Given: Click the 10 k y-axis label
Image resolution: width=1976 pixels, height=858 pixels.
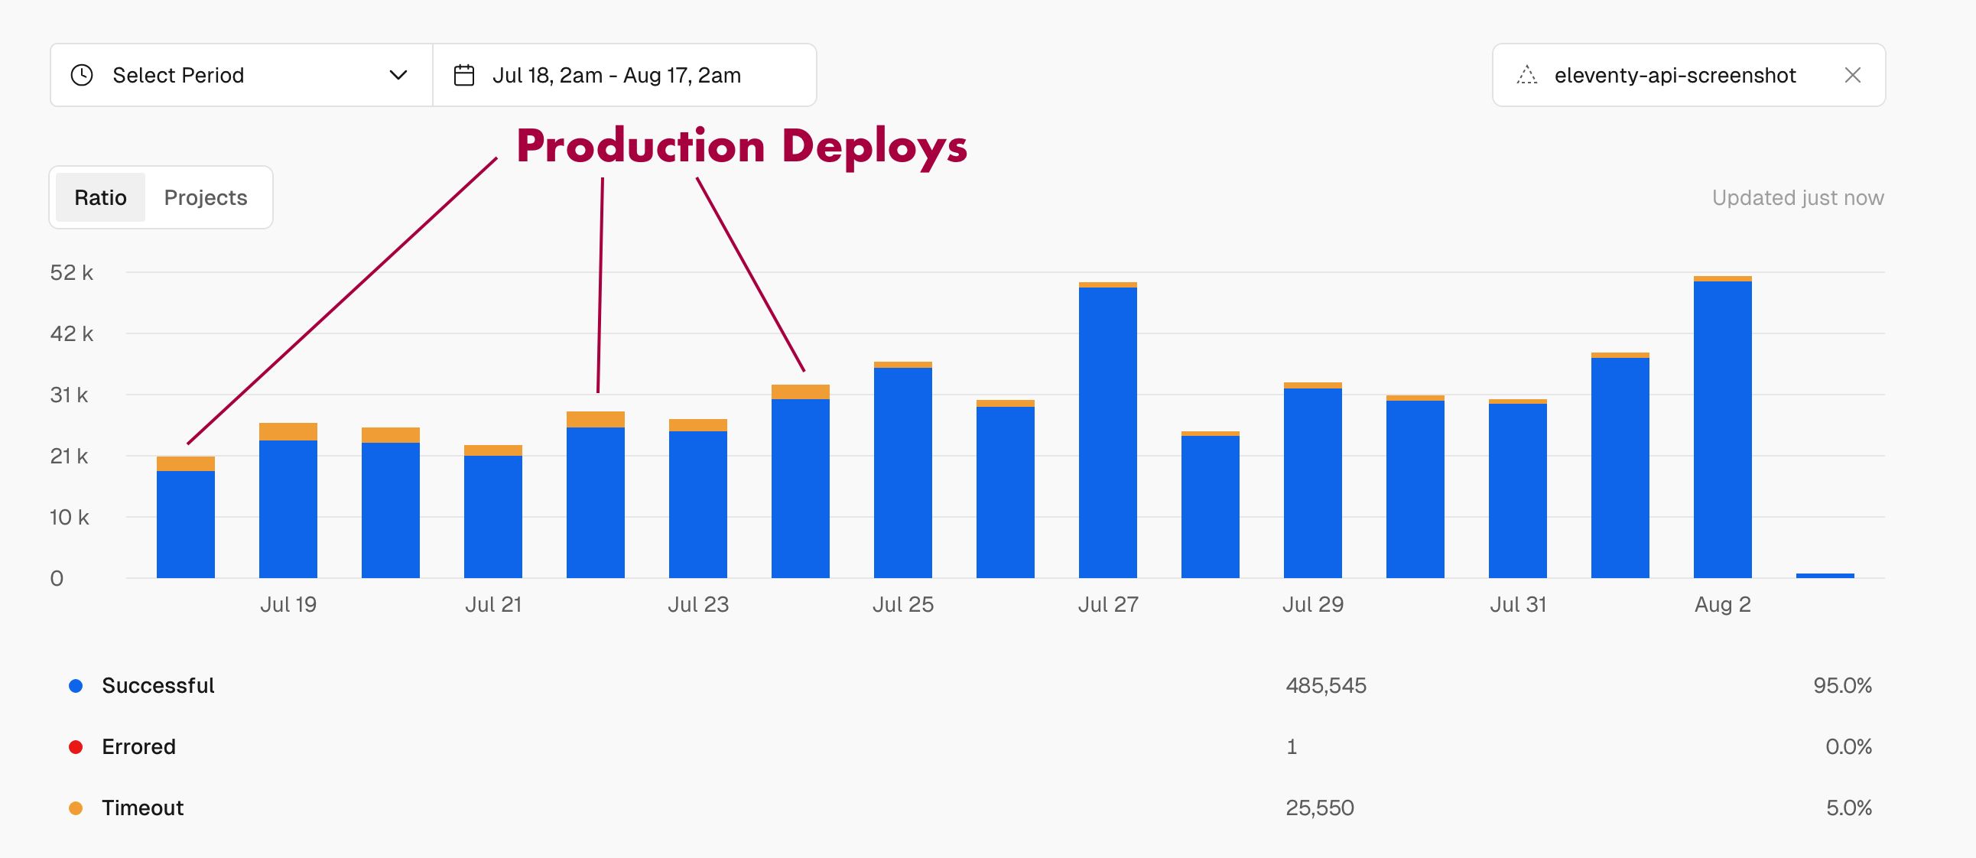Looking at the screenshot, I should (x=70, y=518).
